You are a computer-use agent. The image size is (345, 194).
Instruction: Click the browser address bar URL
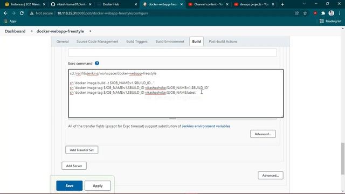(103, 13)
